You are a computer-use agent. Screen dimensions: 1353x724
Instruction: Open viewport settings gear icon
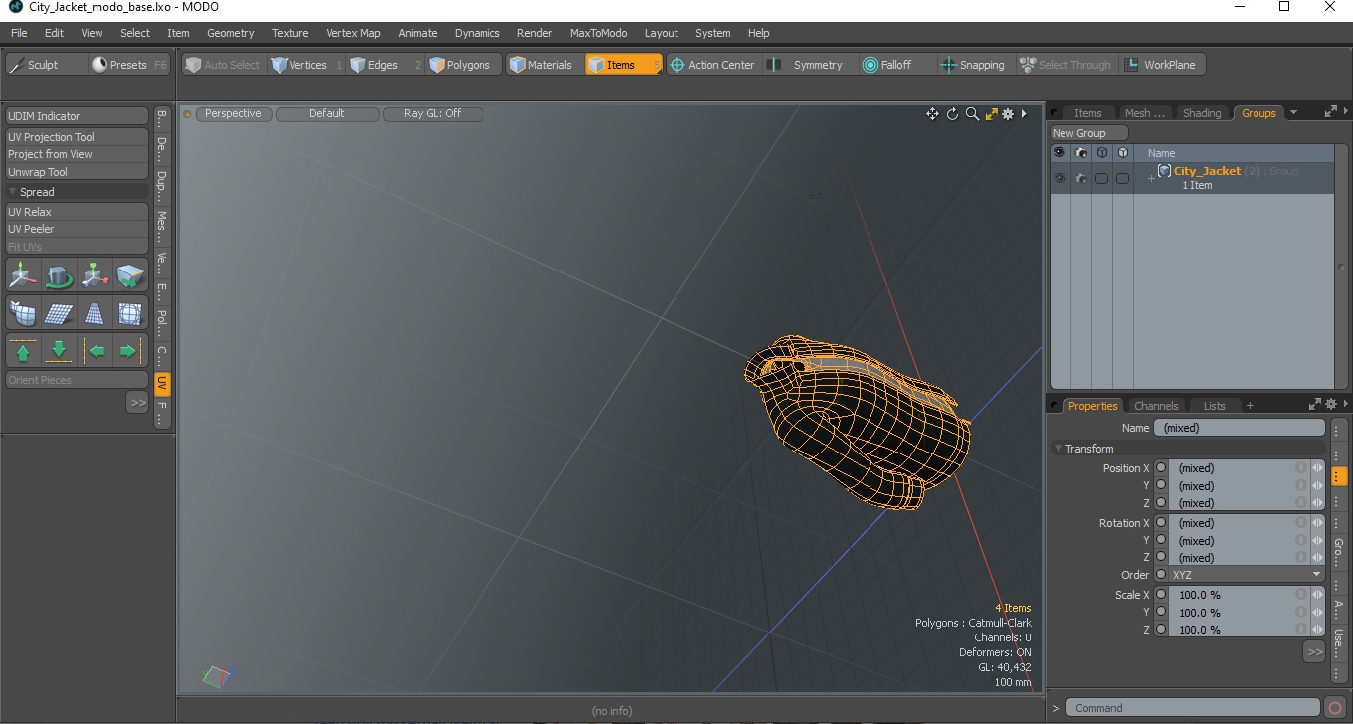click(x=1008, y=114)
